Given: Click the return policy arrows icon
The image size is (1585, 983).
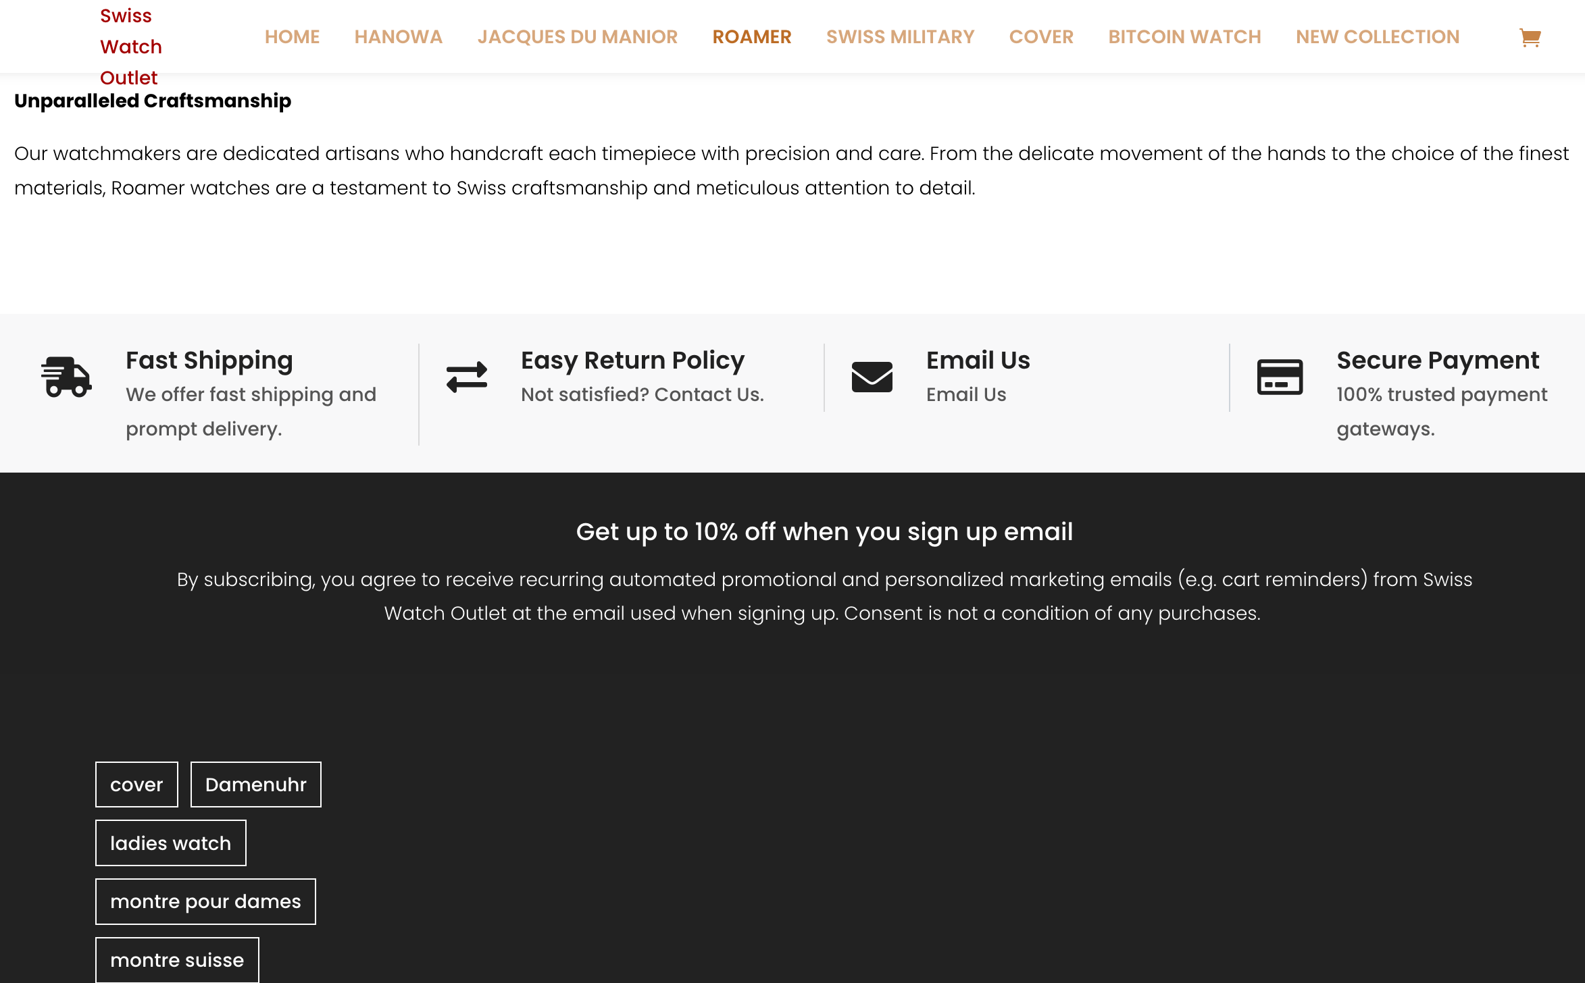Looking at the screenshot, I should (x=467, y=377).
